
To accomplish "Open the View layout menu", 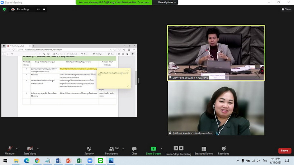I will click(286, 9).
